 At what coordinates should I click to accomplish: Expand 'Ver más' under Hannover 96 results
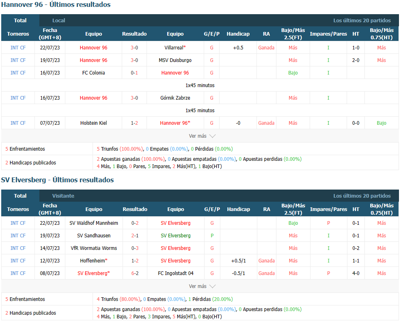coord(202,136)
